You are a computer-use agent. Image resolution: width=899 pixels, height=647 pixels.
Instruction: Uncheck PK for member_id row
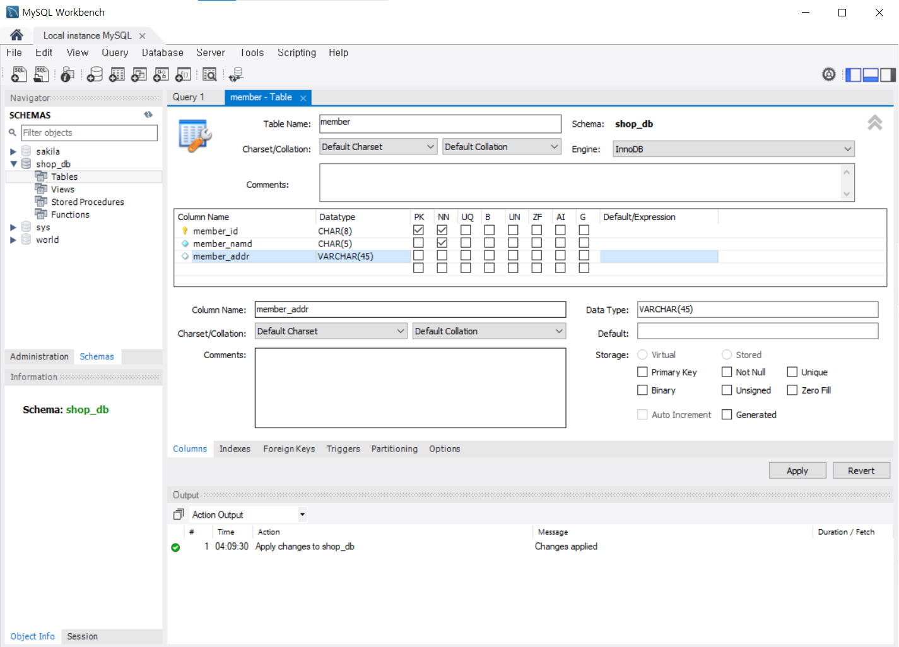point(418,230)
